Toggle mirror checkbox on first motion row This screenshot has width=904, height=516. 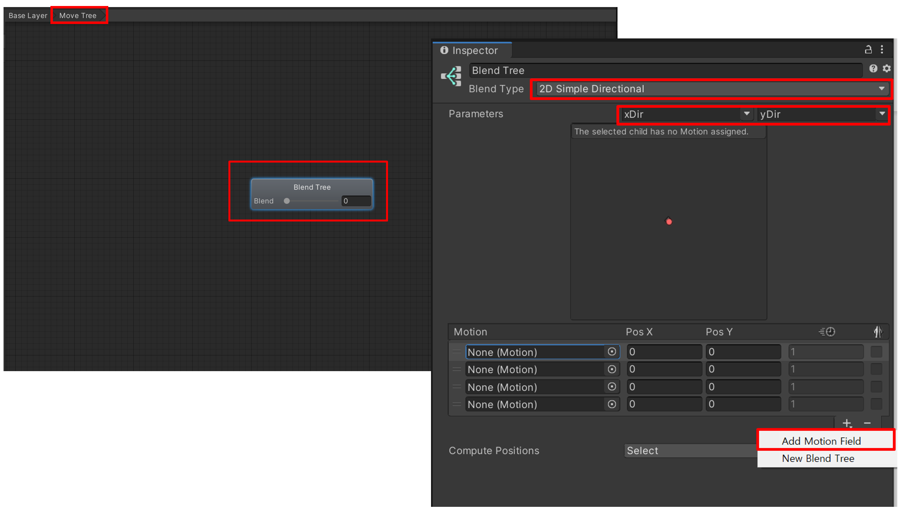(876, 351)
